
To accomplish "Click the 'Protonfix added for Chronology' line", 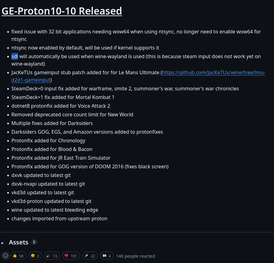I will click(48, 140).
